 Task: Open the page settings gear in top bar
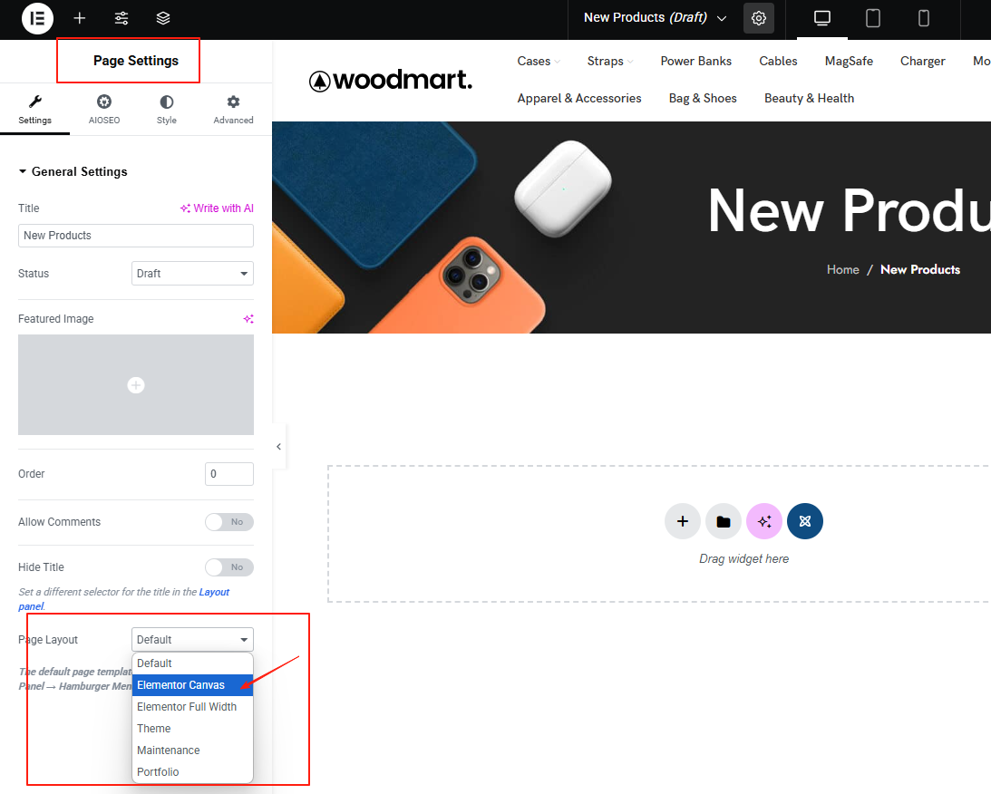pyautogui.click(x=759, y=17)
